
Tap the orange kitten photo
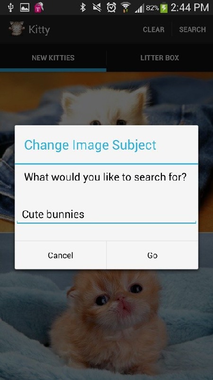pos(106,325)
